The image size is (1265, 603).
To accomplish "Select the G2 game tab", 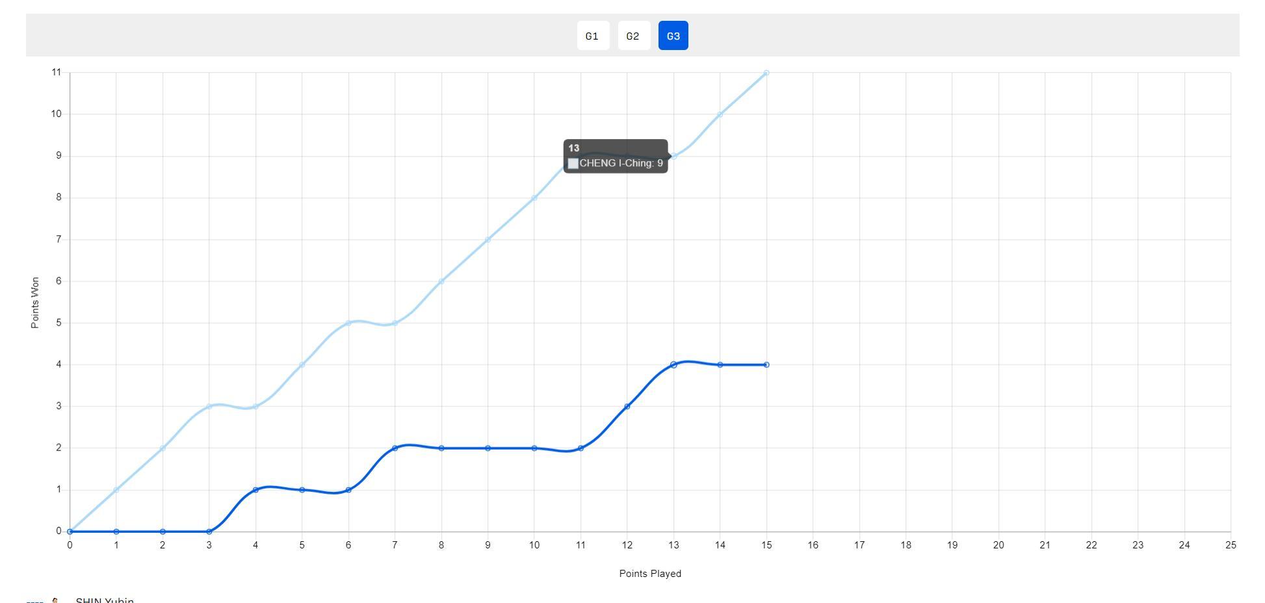I will 633,36.
